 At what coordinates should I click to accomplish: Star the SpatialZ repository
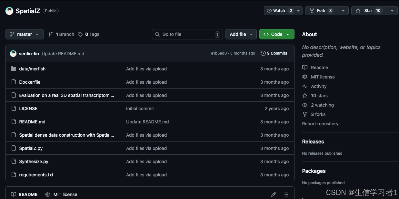[x=369, y=11]
